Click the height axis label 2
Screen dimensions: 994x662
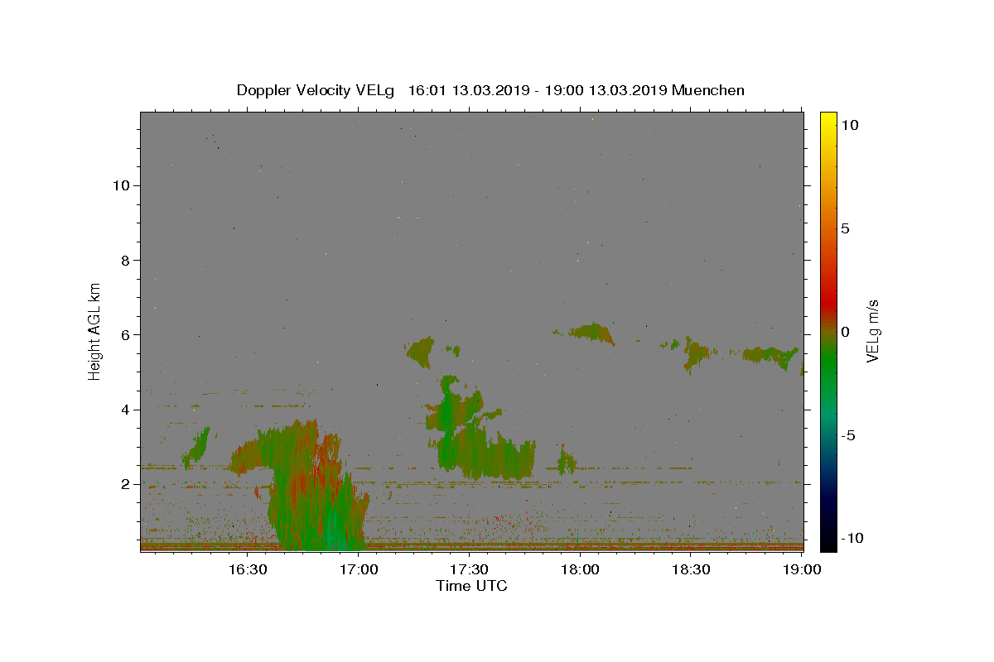pos(126,484)
